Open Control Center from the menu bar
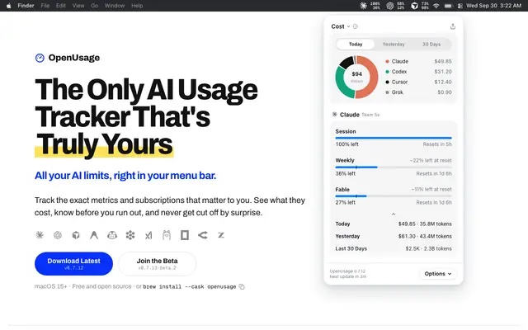Viewport: 528px width, 330px height. tap(460, 6)
